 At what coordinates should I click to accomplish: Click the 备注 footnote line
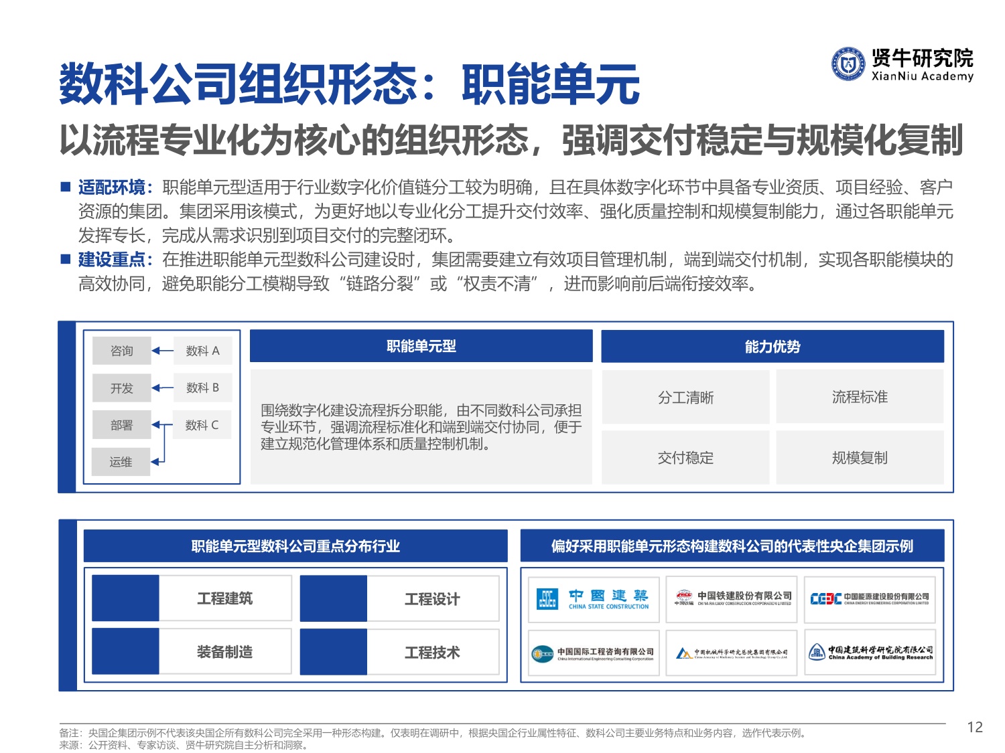point(433,733)
